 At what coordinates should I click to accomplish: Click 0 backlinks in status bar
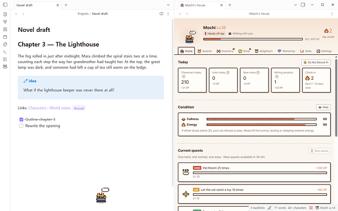[x=258, y=208]
